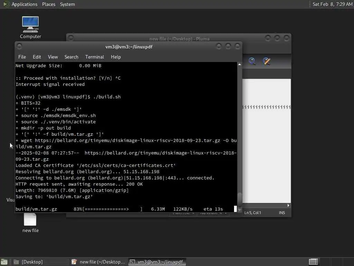Open the Terminal menu in terminal menubar
The image size is (354, 266).
[x=95, y=57]
